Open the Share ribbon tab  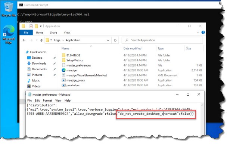point(53,33)
